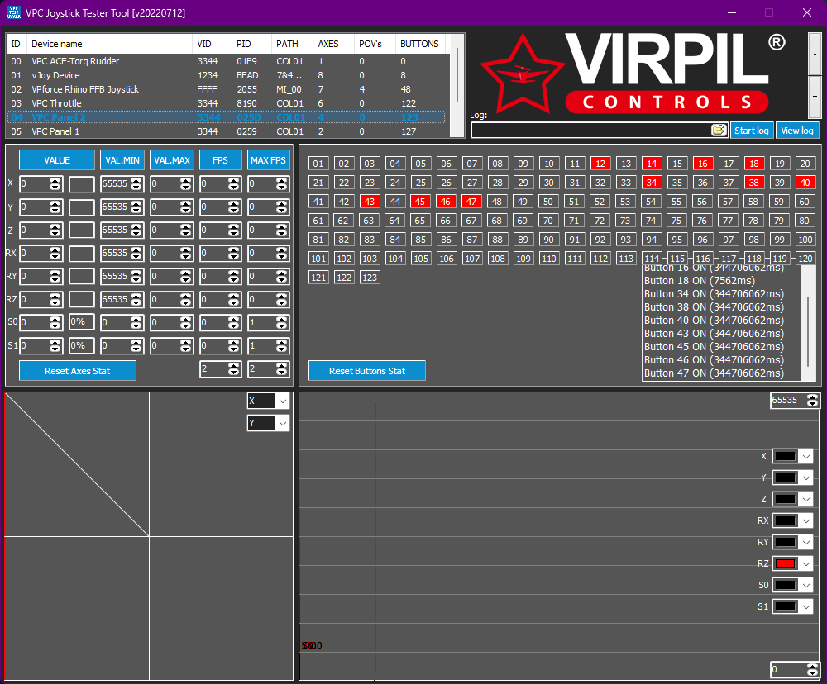The width and height of the screenshot is (827, 684).
Task: Click the Virpil Controls logo
Action: click(x=633, y=74)
